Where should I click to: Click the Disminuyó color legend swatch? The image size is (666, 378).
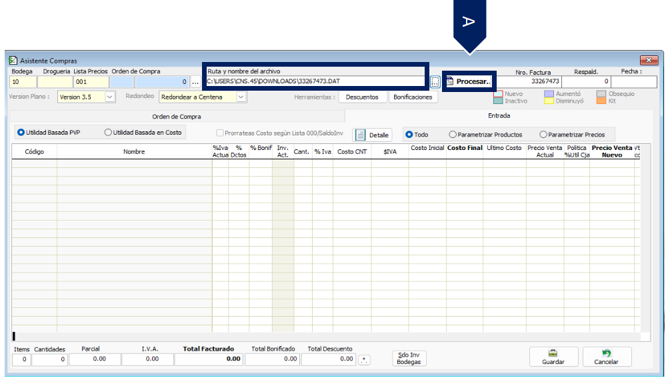549,101
